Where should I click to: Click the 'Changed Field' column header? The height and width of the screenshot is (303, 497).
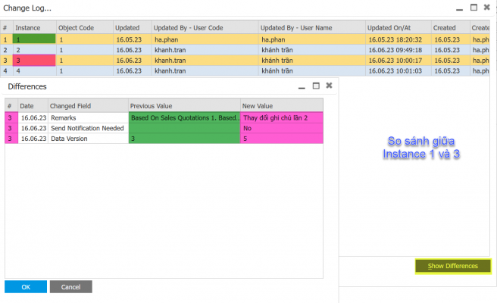point(88,106)
